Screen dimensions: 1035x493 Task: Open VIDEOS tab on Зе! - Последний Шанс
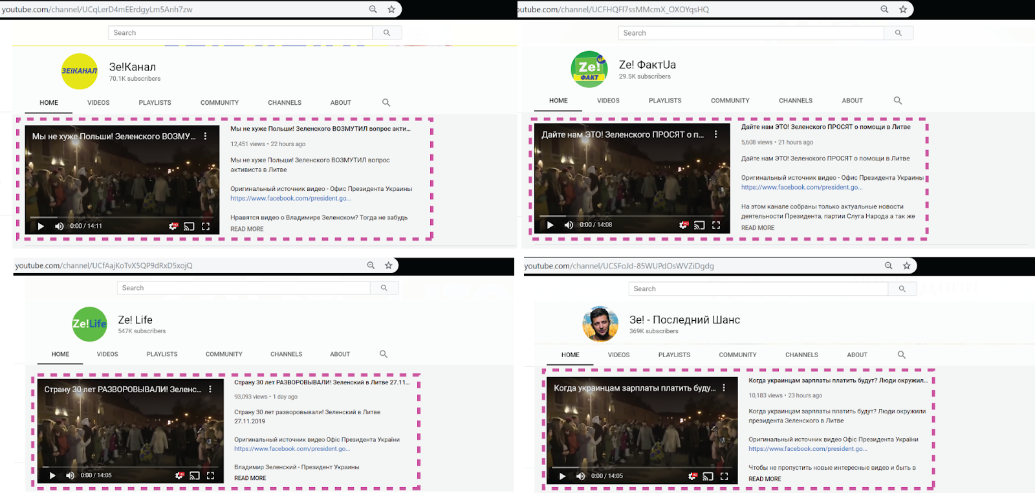[618, 355]
